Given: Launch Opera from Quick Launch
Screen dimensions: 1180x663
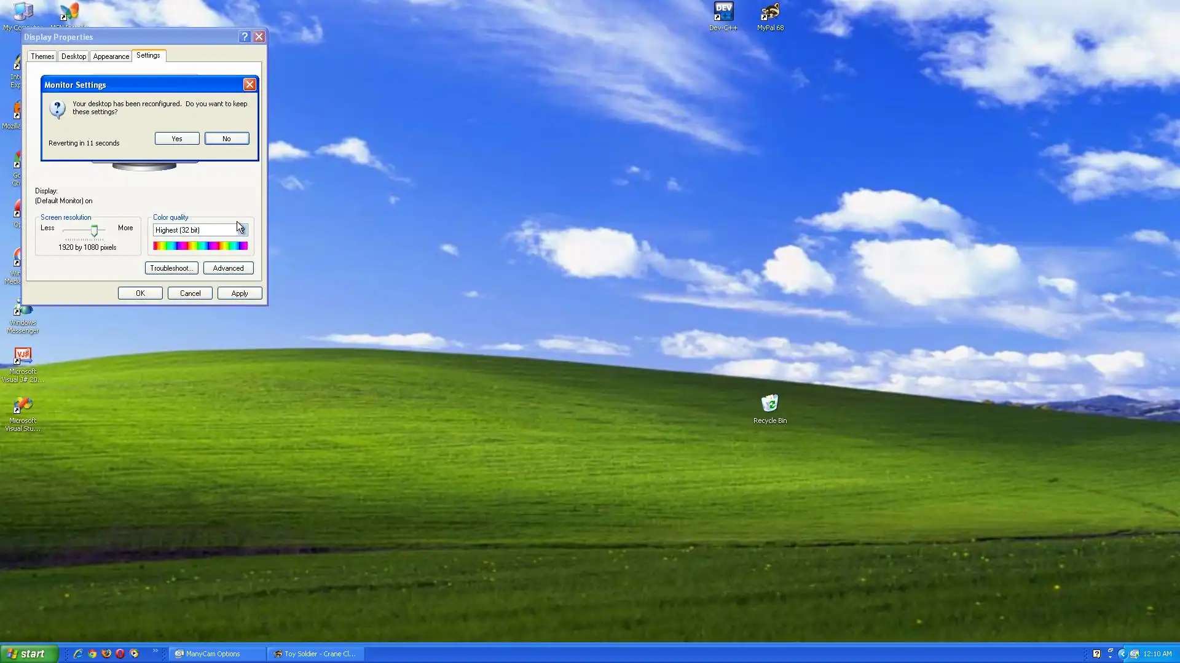Looking at the screenshot, I should point(120,654).
